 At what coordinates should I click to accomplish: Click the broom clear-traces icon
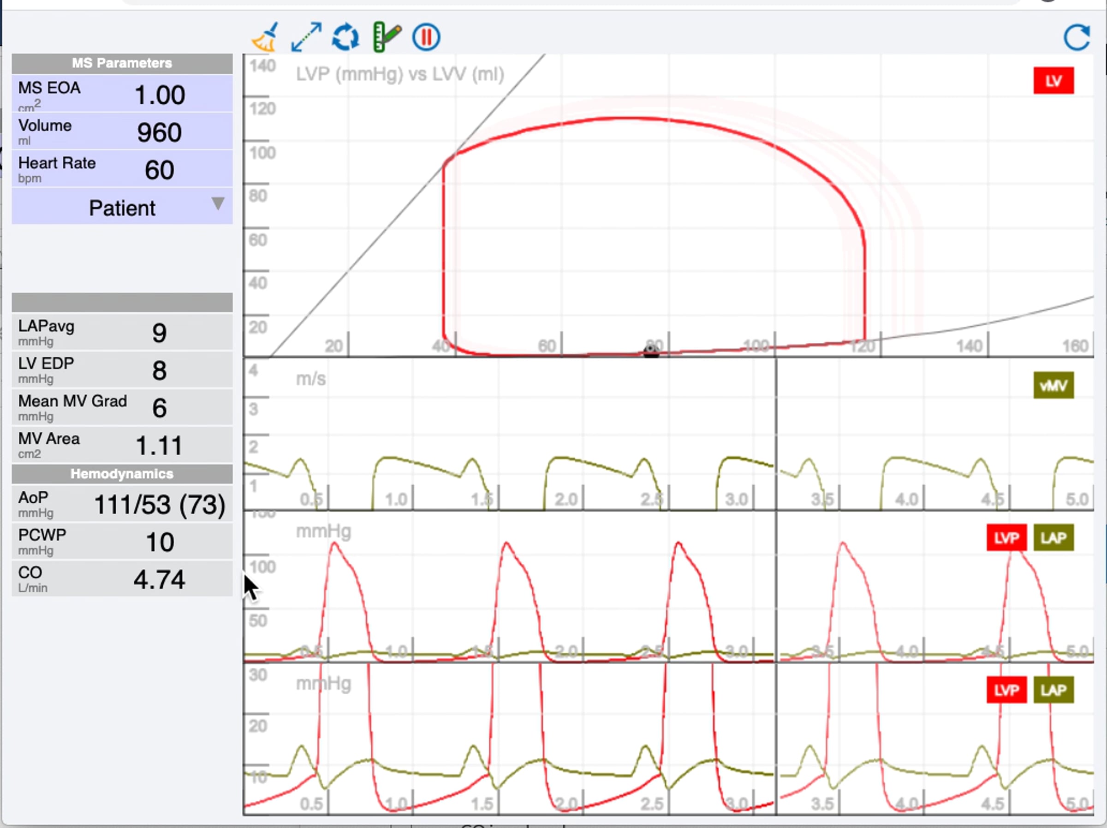pyautogui.click(x=265, y=37)
